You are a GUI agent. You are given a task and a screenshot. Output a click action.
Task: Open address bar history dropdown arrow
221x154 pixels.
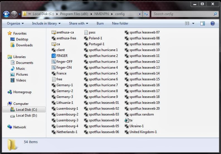click(140, 14)
